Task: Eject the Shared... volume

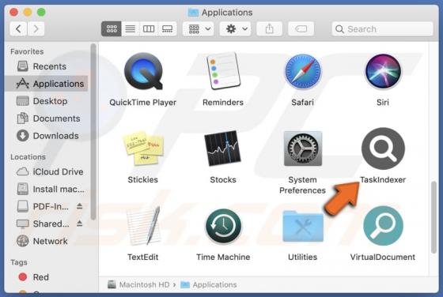Action: click(80, 224)
